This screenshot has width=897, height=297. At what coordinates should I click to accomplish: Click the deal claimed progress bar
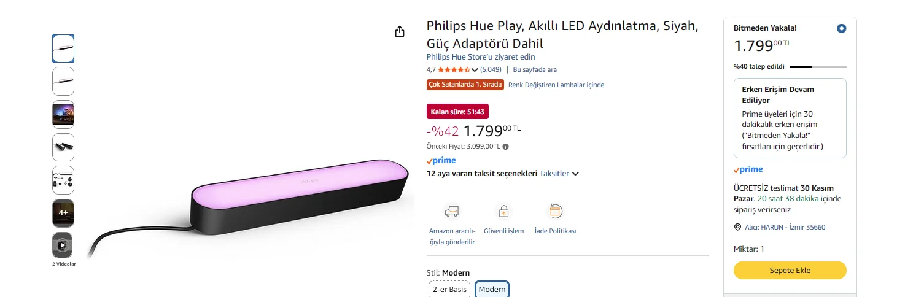click(818, 67)
